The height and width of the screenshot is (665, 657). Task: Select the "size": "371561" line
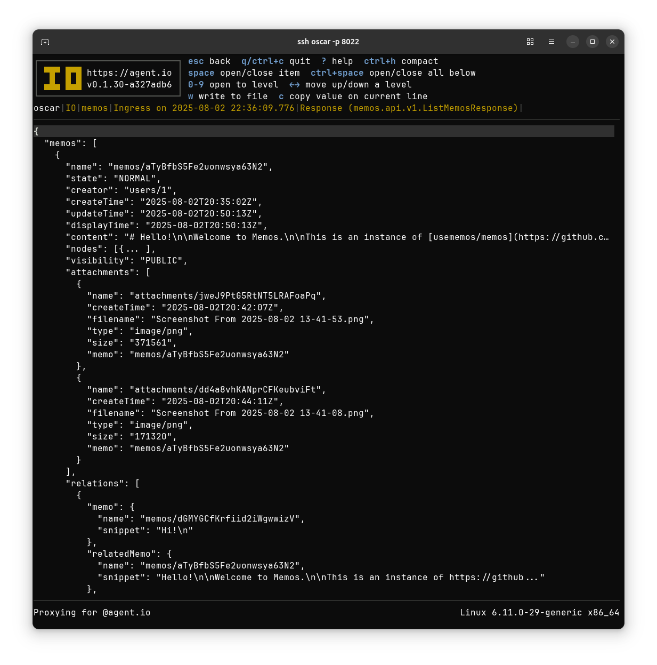(x=132, y=343)
